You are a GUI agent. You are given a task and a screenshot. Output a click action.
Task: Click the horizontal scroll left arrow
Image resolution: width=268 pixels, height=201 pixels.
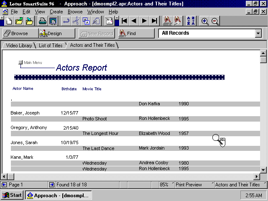pos(4,176)
